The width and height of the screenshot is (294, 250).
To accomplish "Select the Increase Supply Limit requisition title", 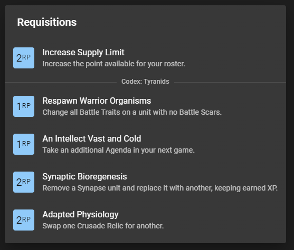I will point(83,53).
